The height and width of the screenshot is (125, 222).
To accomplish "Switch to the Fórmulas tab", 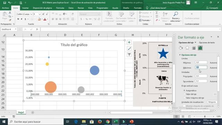I will pos(60,8).
